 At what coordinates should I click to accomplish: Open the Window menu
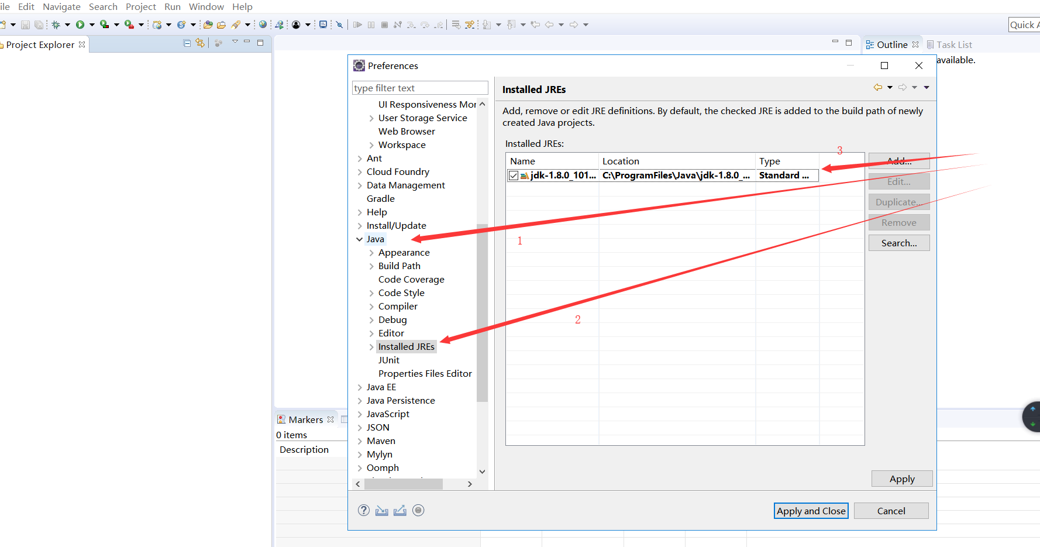point(206,6)
